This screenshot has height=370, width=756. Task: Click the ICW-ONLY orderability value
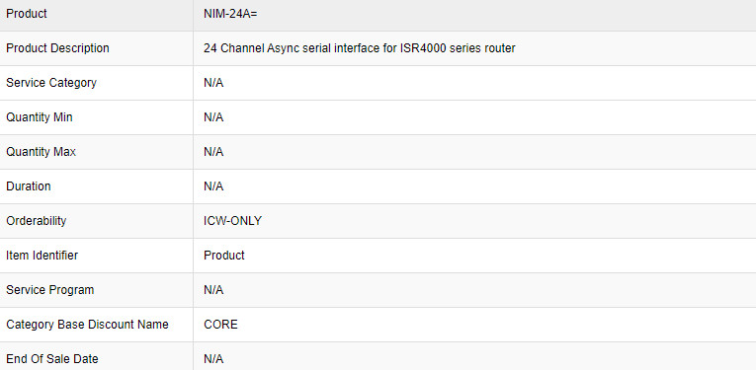pos(232,221)
